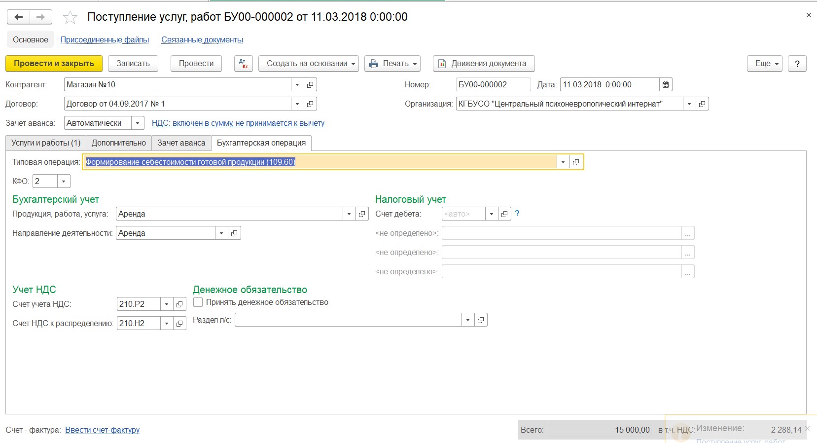Open calendar picker for Дата field
This screenshot has height=443, width=817.
[x=666, y=85]
